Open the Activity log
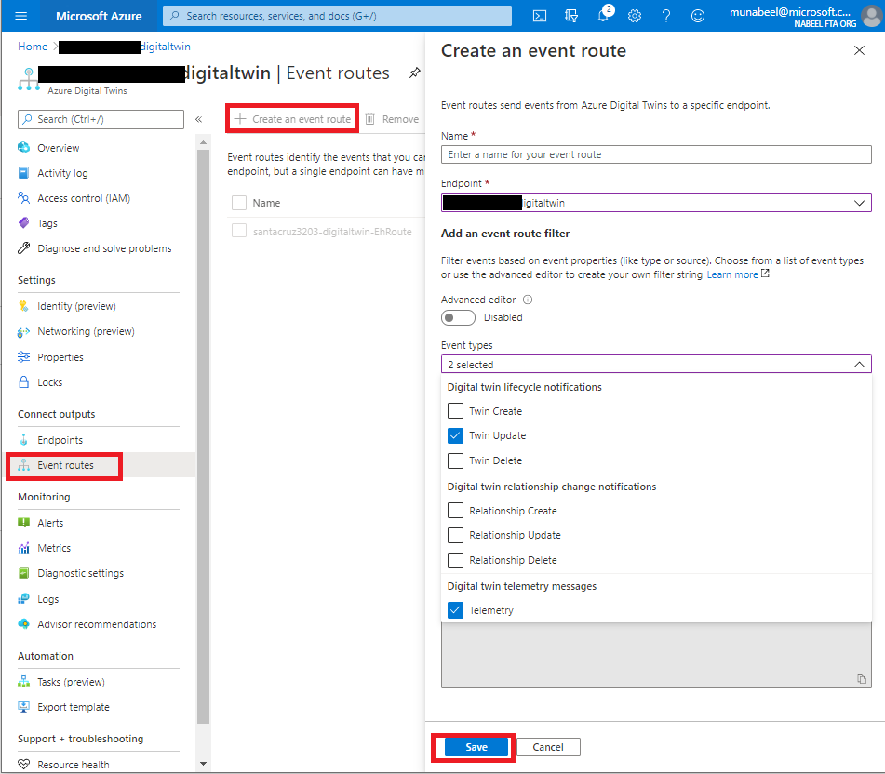Viewport: 885px width, 774px height. pos(62,173)
